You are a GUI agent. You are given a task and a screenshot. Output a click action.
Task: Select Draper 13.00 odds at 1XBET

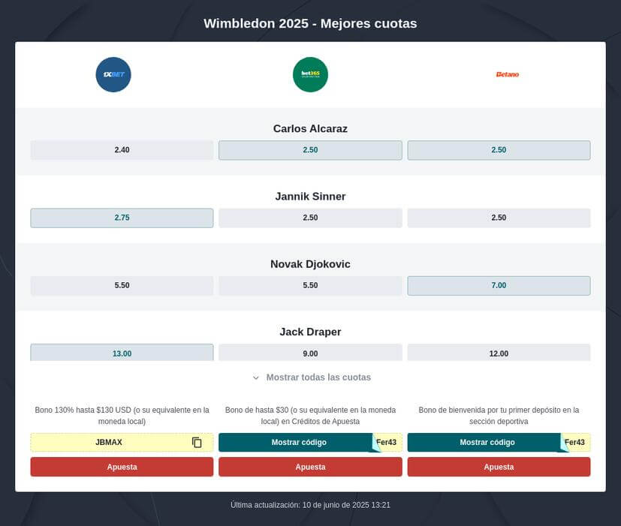click(x=122, y=352)
